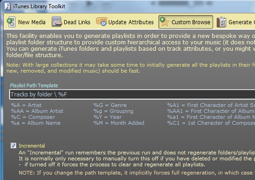Click the Incremental checkbox label
The image size is (255, 180).
[32, 146]
